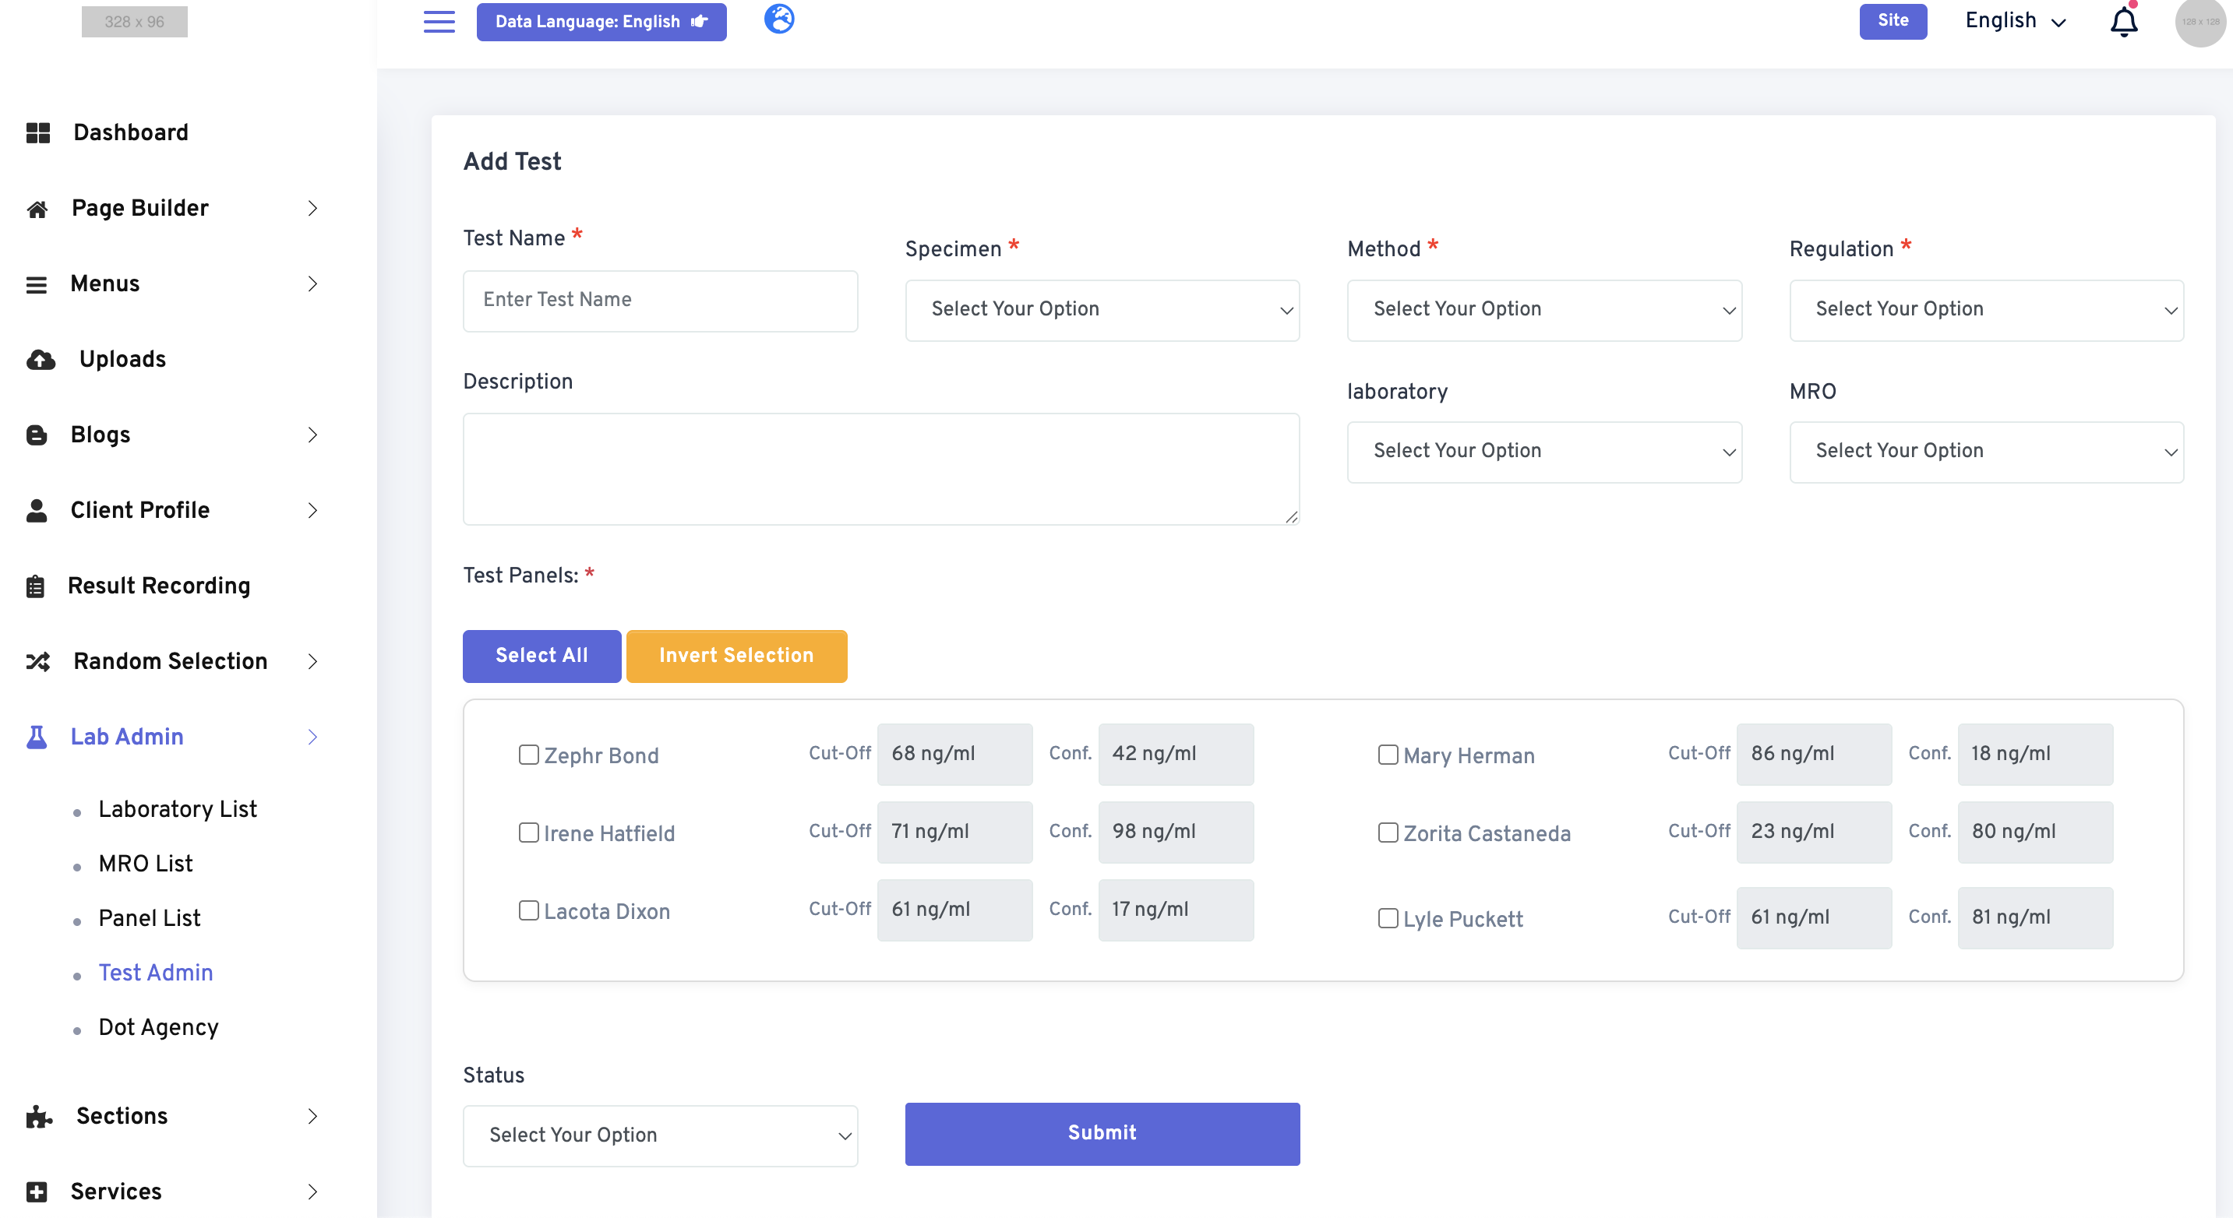
Task: Enable the Lacota Dixon panel checkbox
Action: point(529,910)
